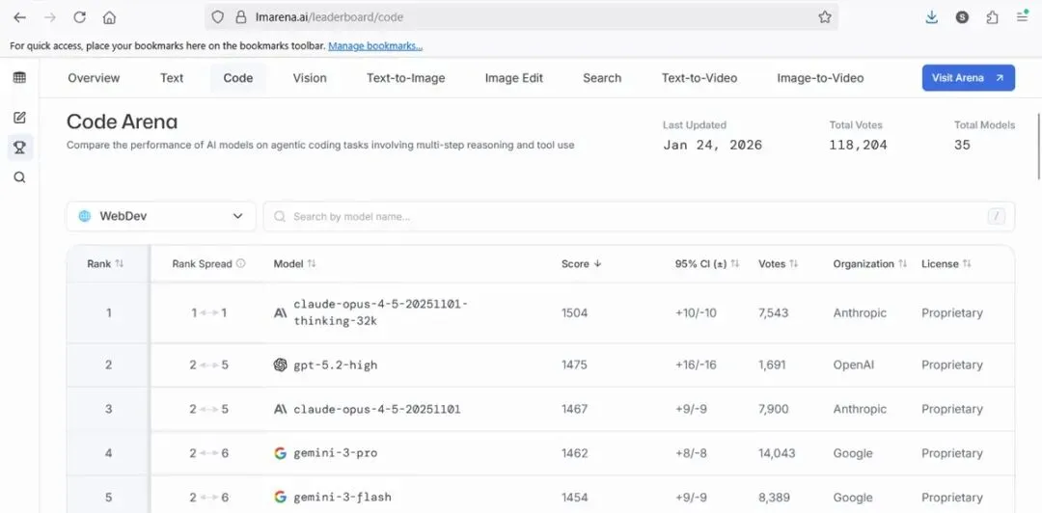The height and width of the screenshot is (513, 1042).
Task: Open the browser downloads icon
Action: (x=931, y=17)
